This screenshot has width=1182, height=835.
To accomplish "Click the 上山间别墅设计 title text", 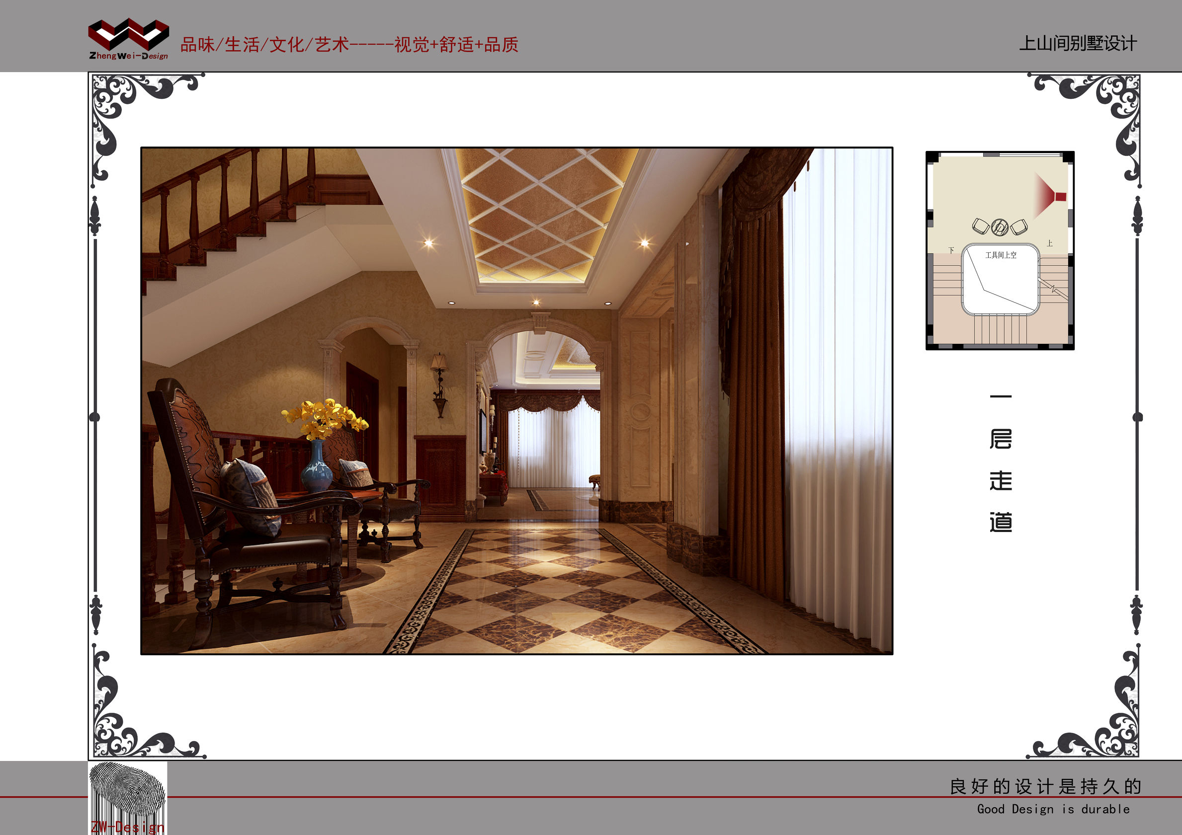I will click(1078, 44).
